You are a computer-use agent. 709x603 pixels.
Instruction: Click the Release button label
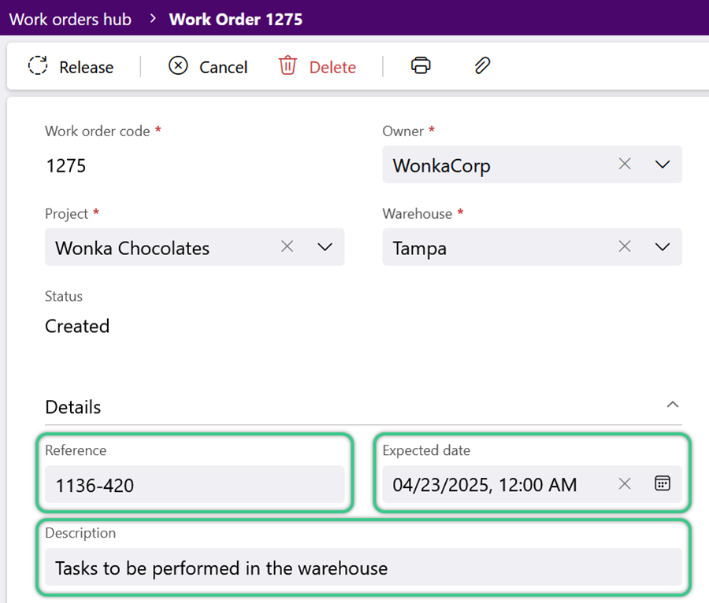coord(87,67)
